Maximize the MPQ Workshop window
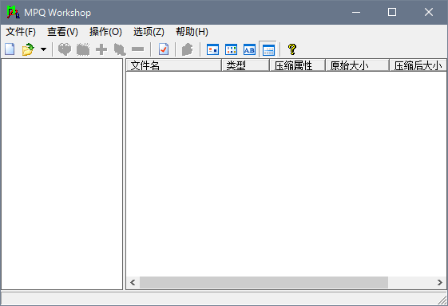 [x=392, y=12]
